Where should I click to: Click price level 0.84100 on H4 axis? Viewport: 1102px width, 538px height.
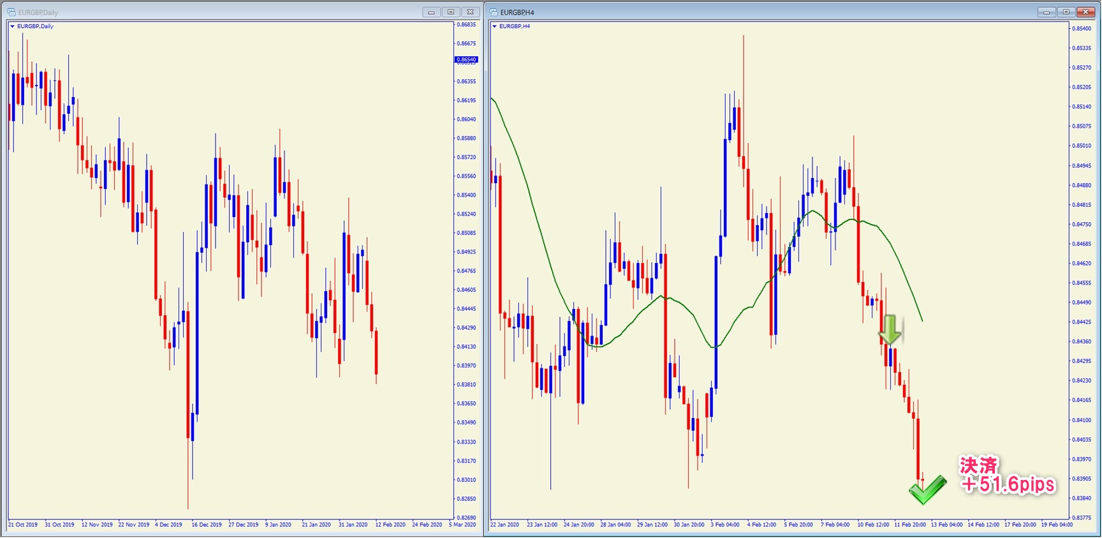(1082, 420)
